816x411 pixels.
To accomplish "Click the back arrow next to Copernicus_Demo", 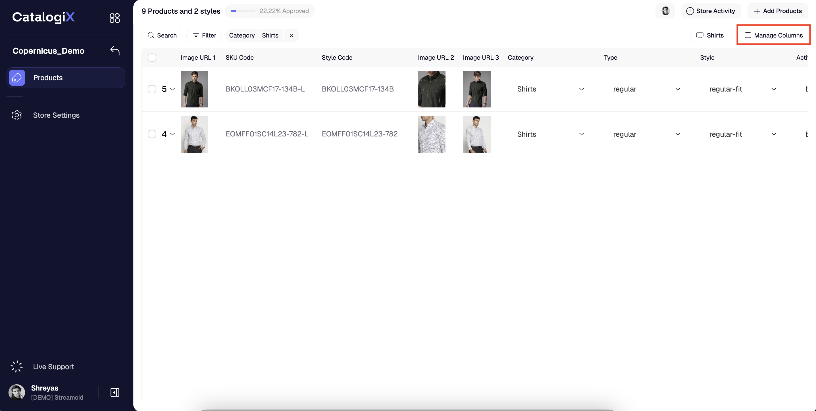I will point(115,51).
